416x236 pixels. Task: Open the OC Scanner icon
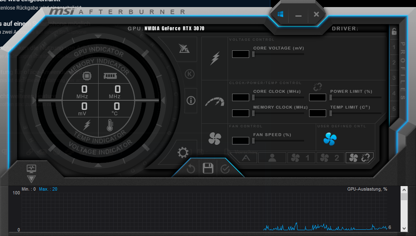[184, 49]
